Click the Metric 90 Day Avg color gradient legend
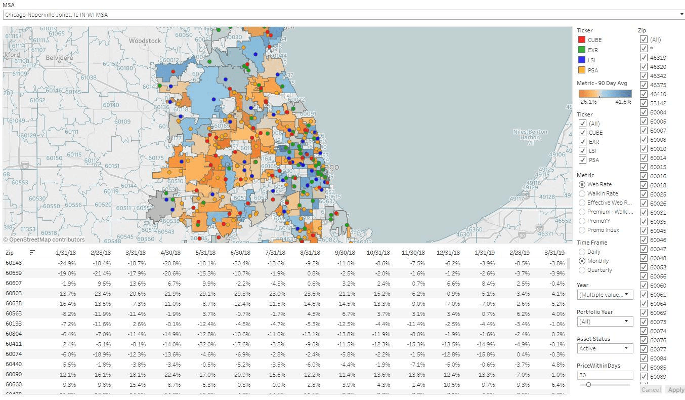This screenshot has height=400, width=685. pos(605,93)
